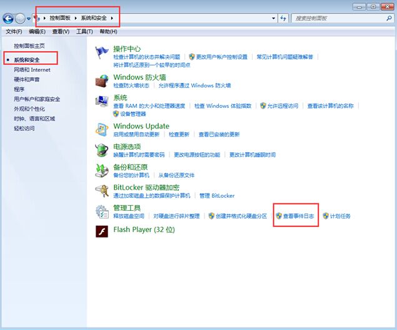Click the Flash Player icon
This screenshot has height=330, width=397.
(x=102, y=231)
